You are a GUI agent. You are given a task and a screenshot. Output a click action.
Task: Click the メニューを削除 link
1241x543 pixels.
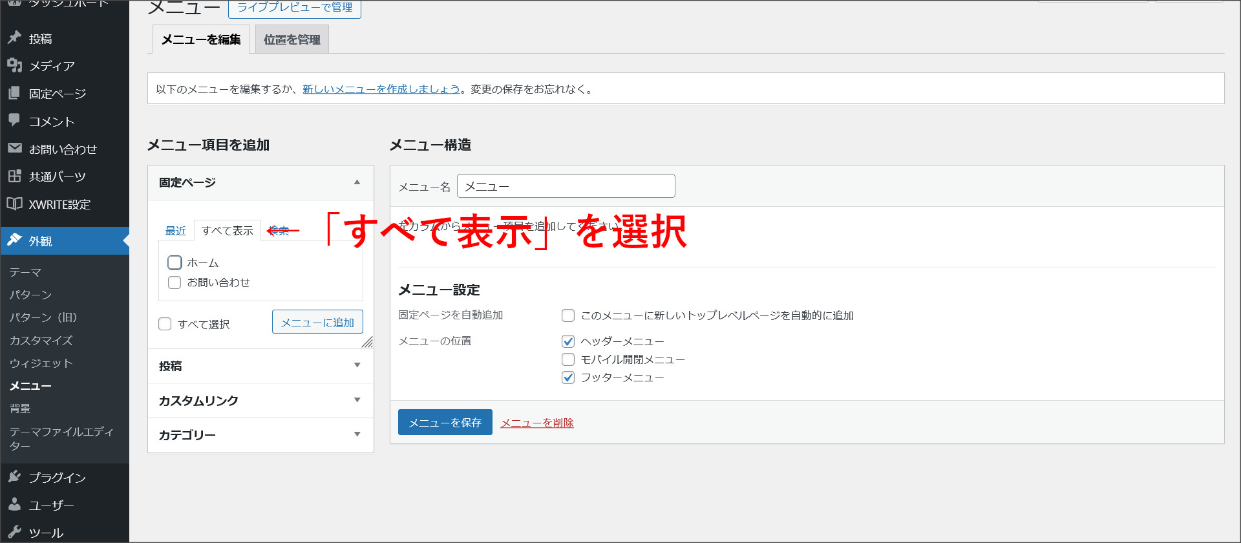537,423
